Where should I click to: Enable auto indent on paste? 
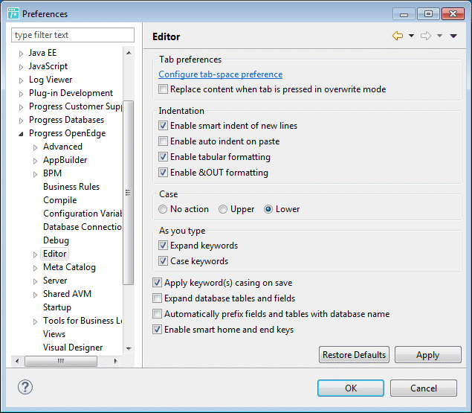pyautogui.click(x=163, y=141)
